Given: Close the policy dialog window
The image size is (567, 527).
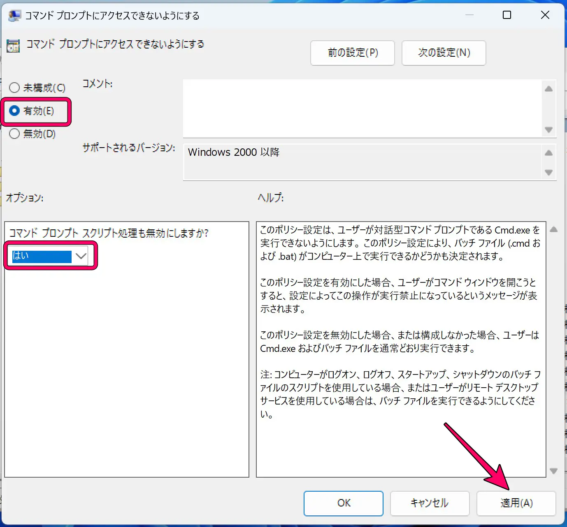Looking at the screenshot, I should [x=545, y=15].
